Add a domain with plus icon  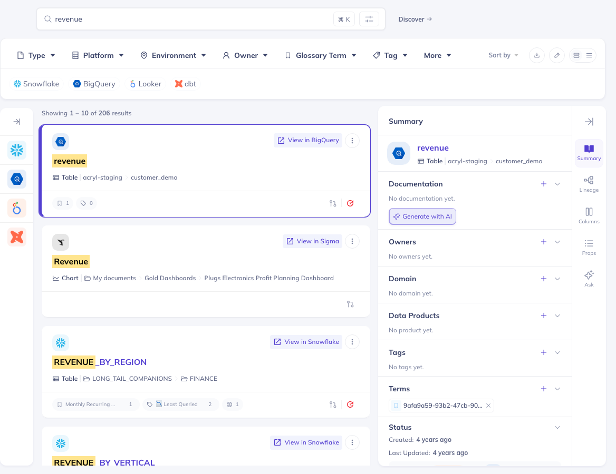click(544, 279)
